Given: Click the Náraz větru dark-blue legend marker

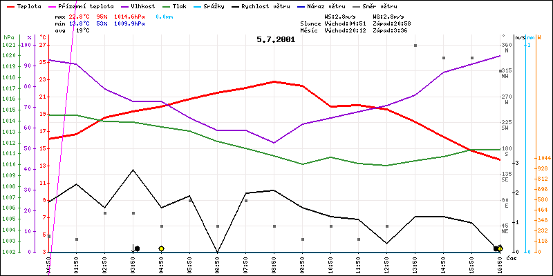Looking at the screenshot, I should point(302,6).
